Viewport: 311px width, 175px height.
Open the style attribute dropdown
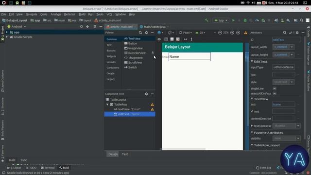pyautogui.click(x=292, y=82)
